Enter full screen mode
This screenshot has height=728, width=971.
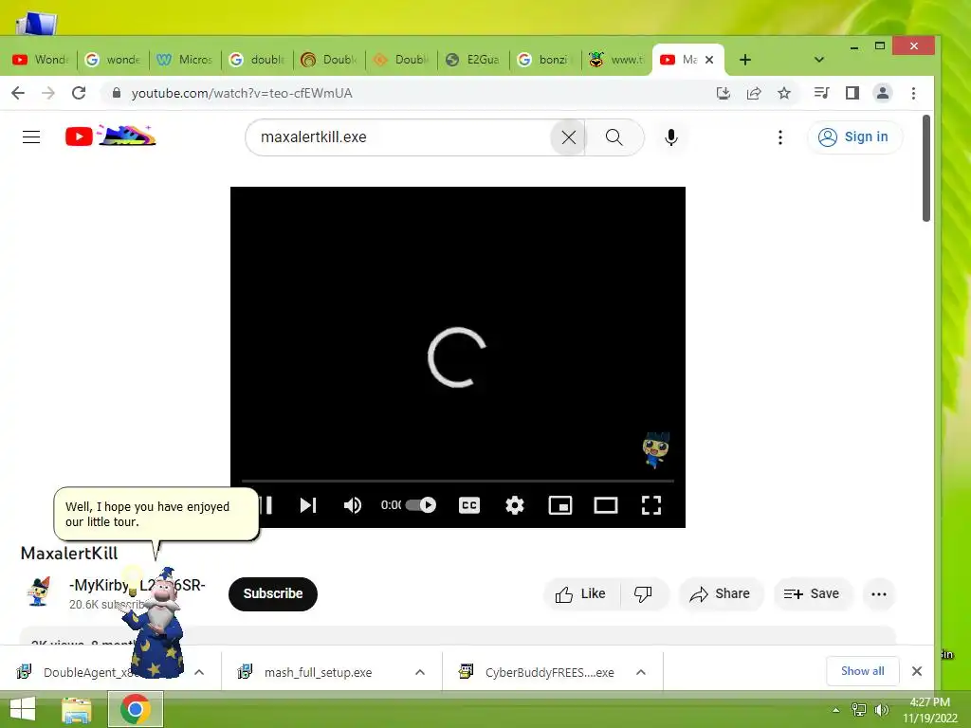(650, 505)
